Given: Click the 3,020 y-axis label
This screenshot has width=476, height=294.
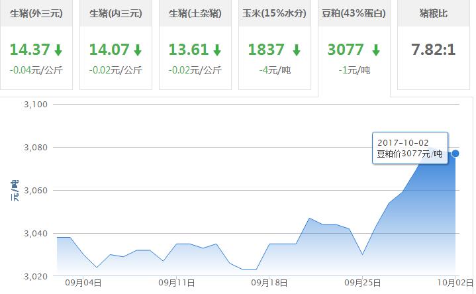Looking at the screenshot, I should click(x=36, y=277).
